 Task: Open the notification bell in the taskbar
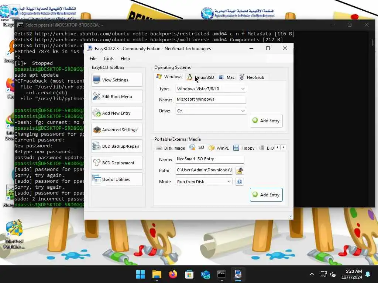click(368, 274)
